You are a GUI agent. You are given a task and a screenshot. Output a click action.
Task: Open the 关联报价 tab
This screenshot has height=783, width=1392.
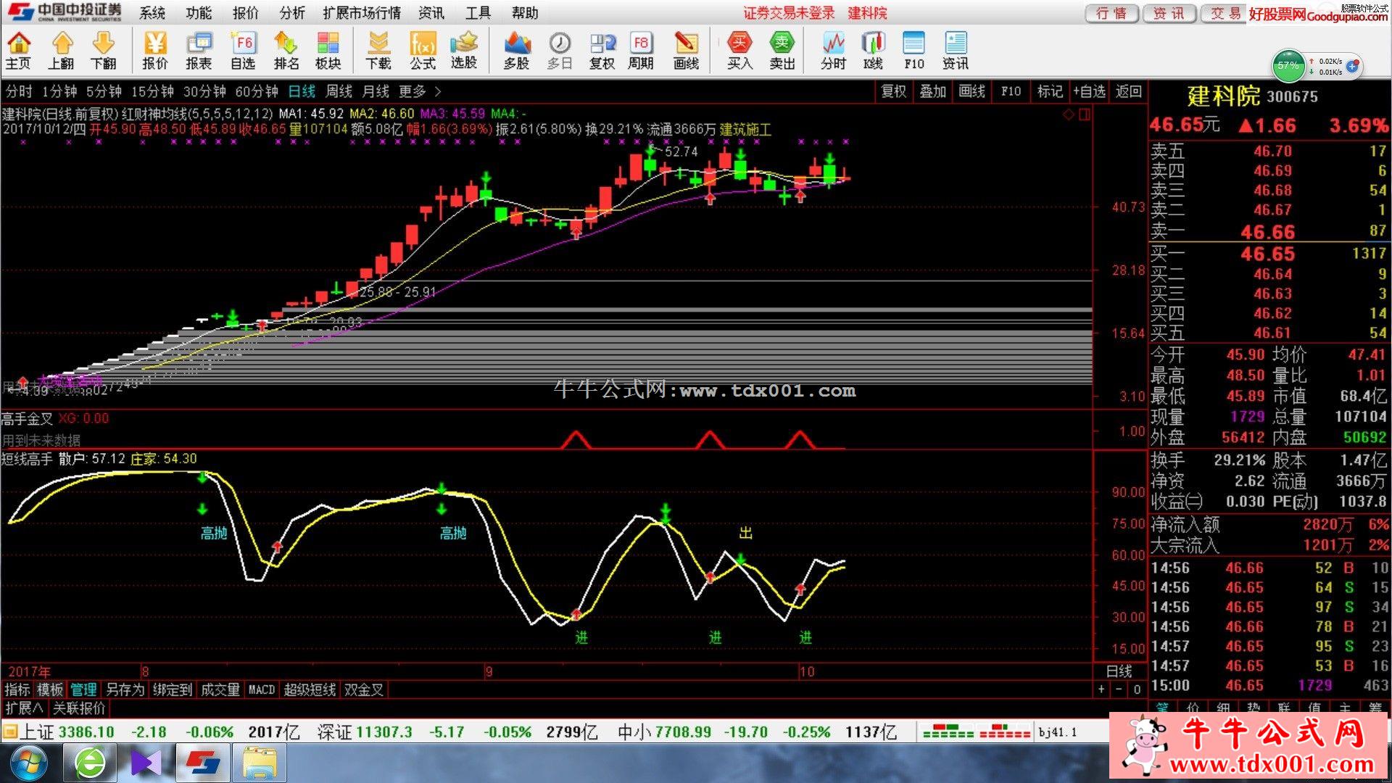tap(79, 708)
